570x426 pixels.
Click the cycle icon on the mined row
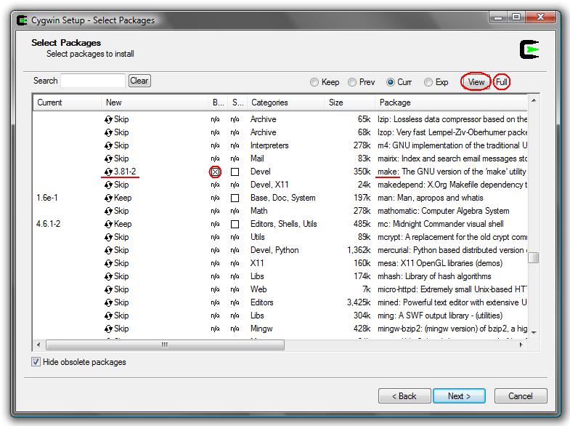pyautogui.click(x=108, y=302)
